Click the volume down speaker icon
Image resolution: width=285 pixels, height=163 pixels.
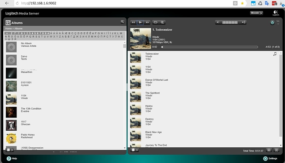218,22
